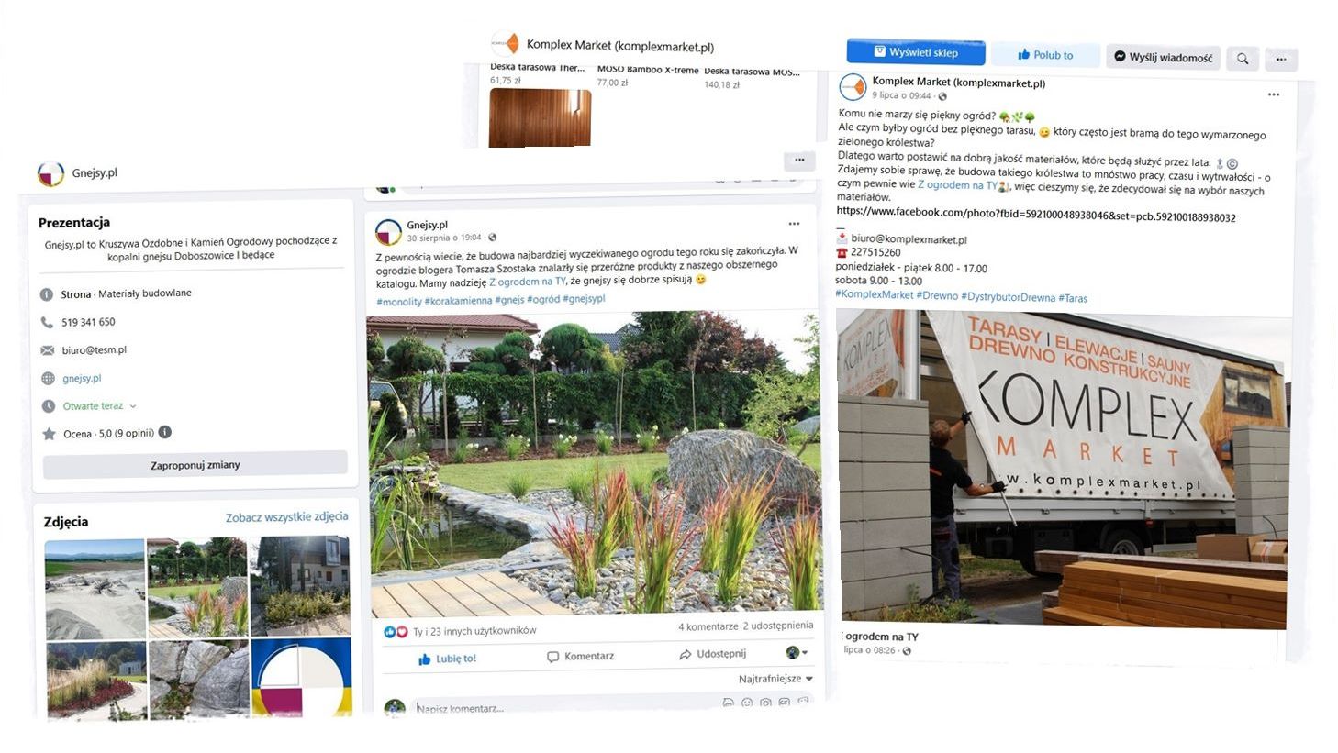This screenshot has height=753, width=1338.
Task: Click the Polub to button
Action: (x=1045, y=55)
